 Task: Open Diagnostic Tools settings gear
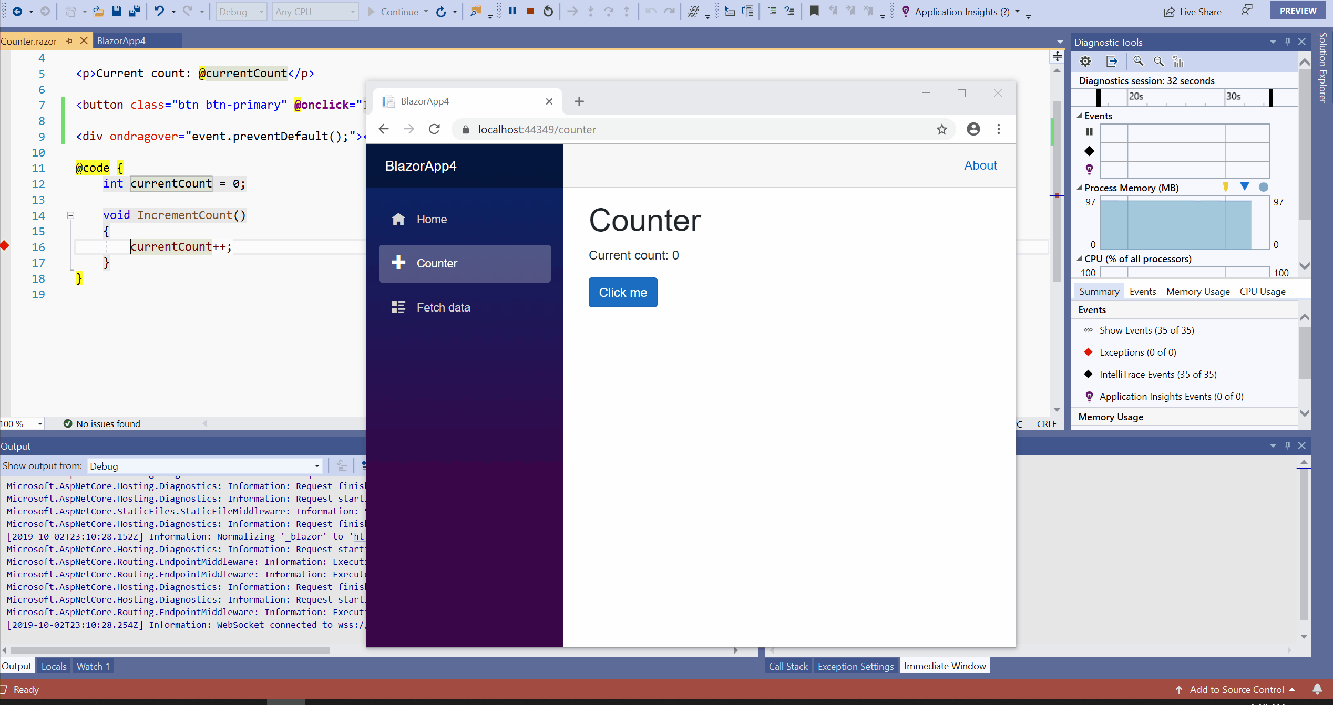click(1085, 61)
